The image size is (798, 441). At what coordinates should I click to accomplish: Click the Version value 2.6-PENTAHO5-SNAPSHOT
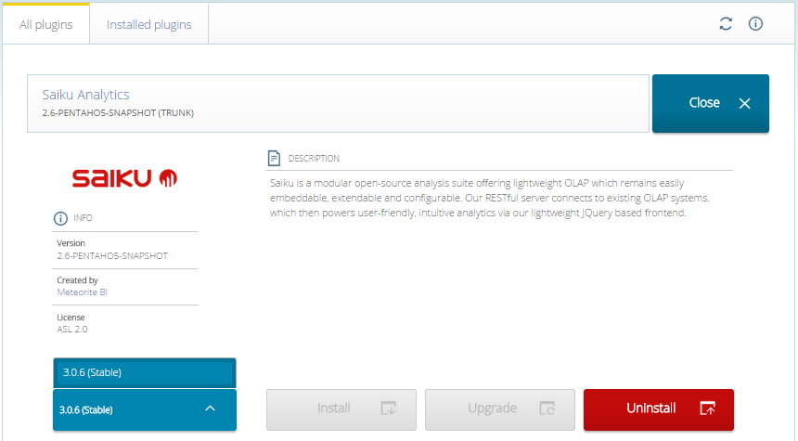click(x=112, y=255)
